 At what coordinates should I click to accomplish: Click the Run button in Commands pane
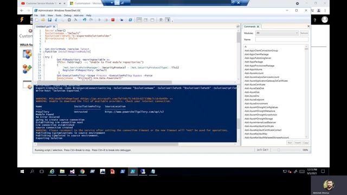(290, 143)
